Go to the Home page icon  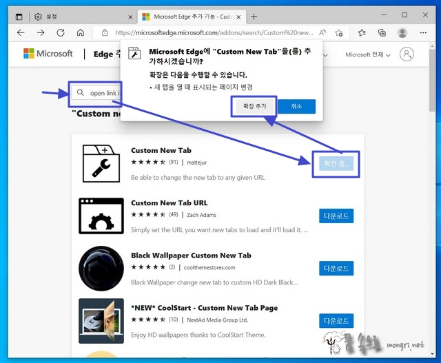coord(81,32)
